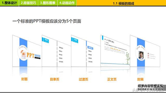Viewport: 166px width, 93px height.
Task: Select the 封底 back cover slide thumbnail
Action: [145, 51]
